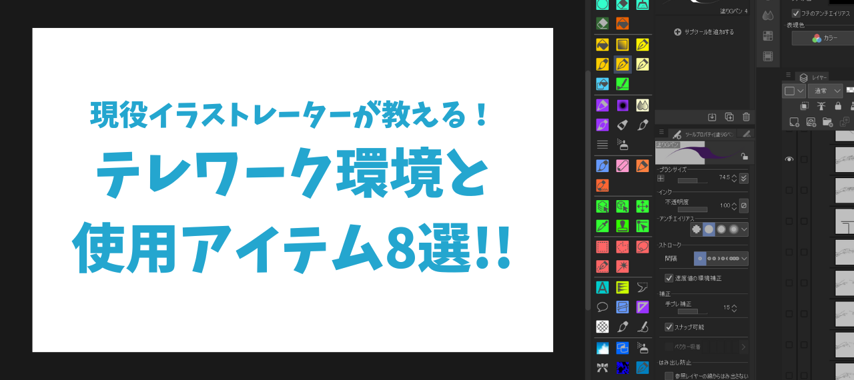Viewport: 854px width, 380px height.
Task: Select the red rectangle marquee tool
Action: (x=602, y=247)
